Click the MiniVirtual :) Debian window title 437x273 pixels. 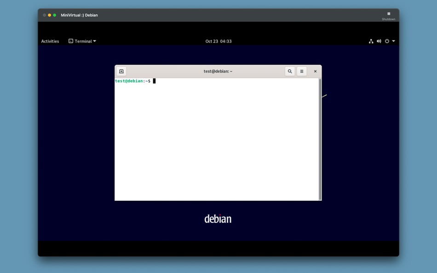79,15
